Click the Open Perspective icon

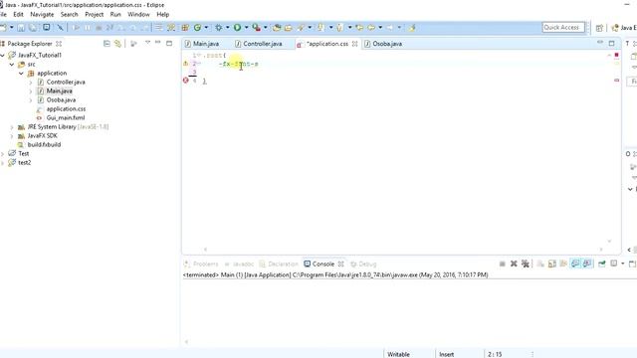(599, 28)
